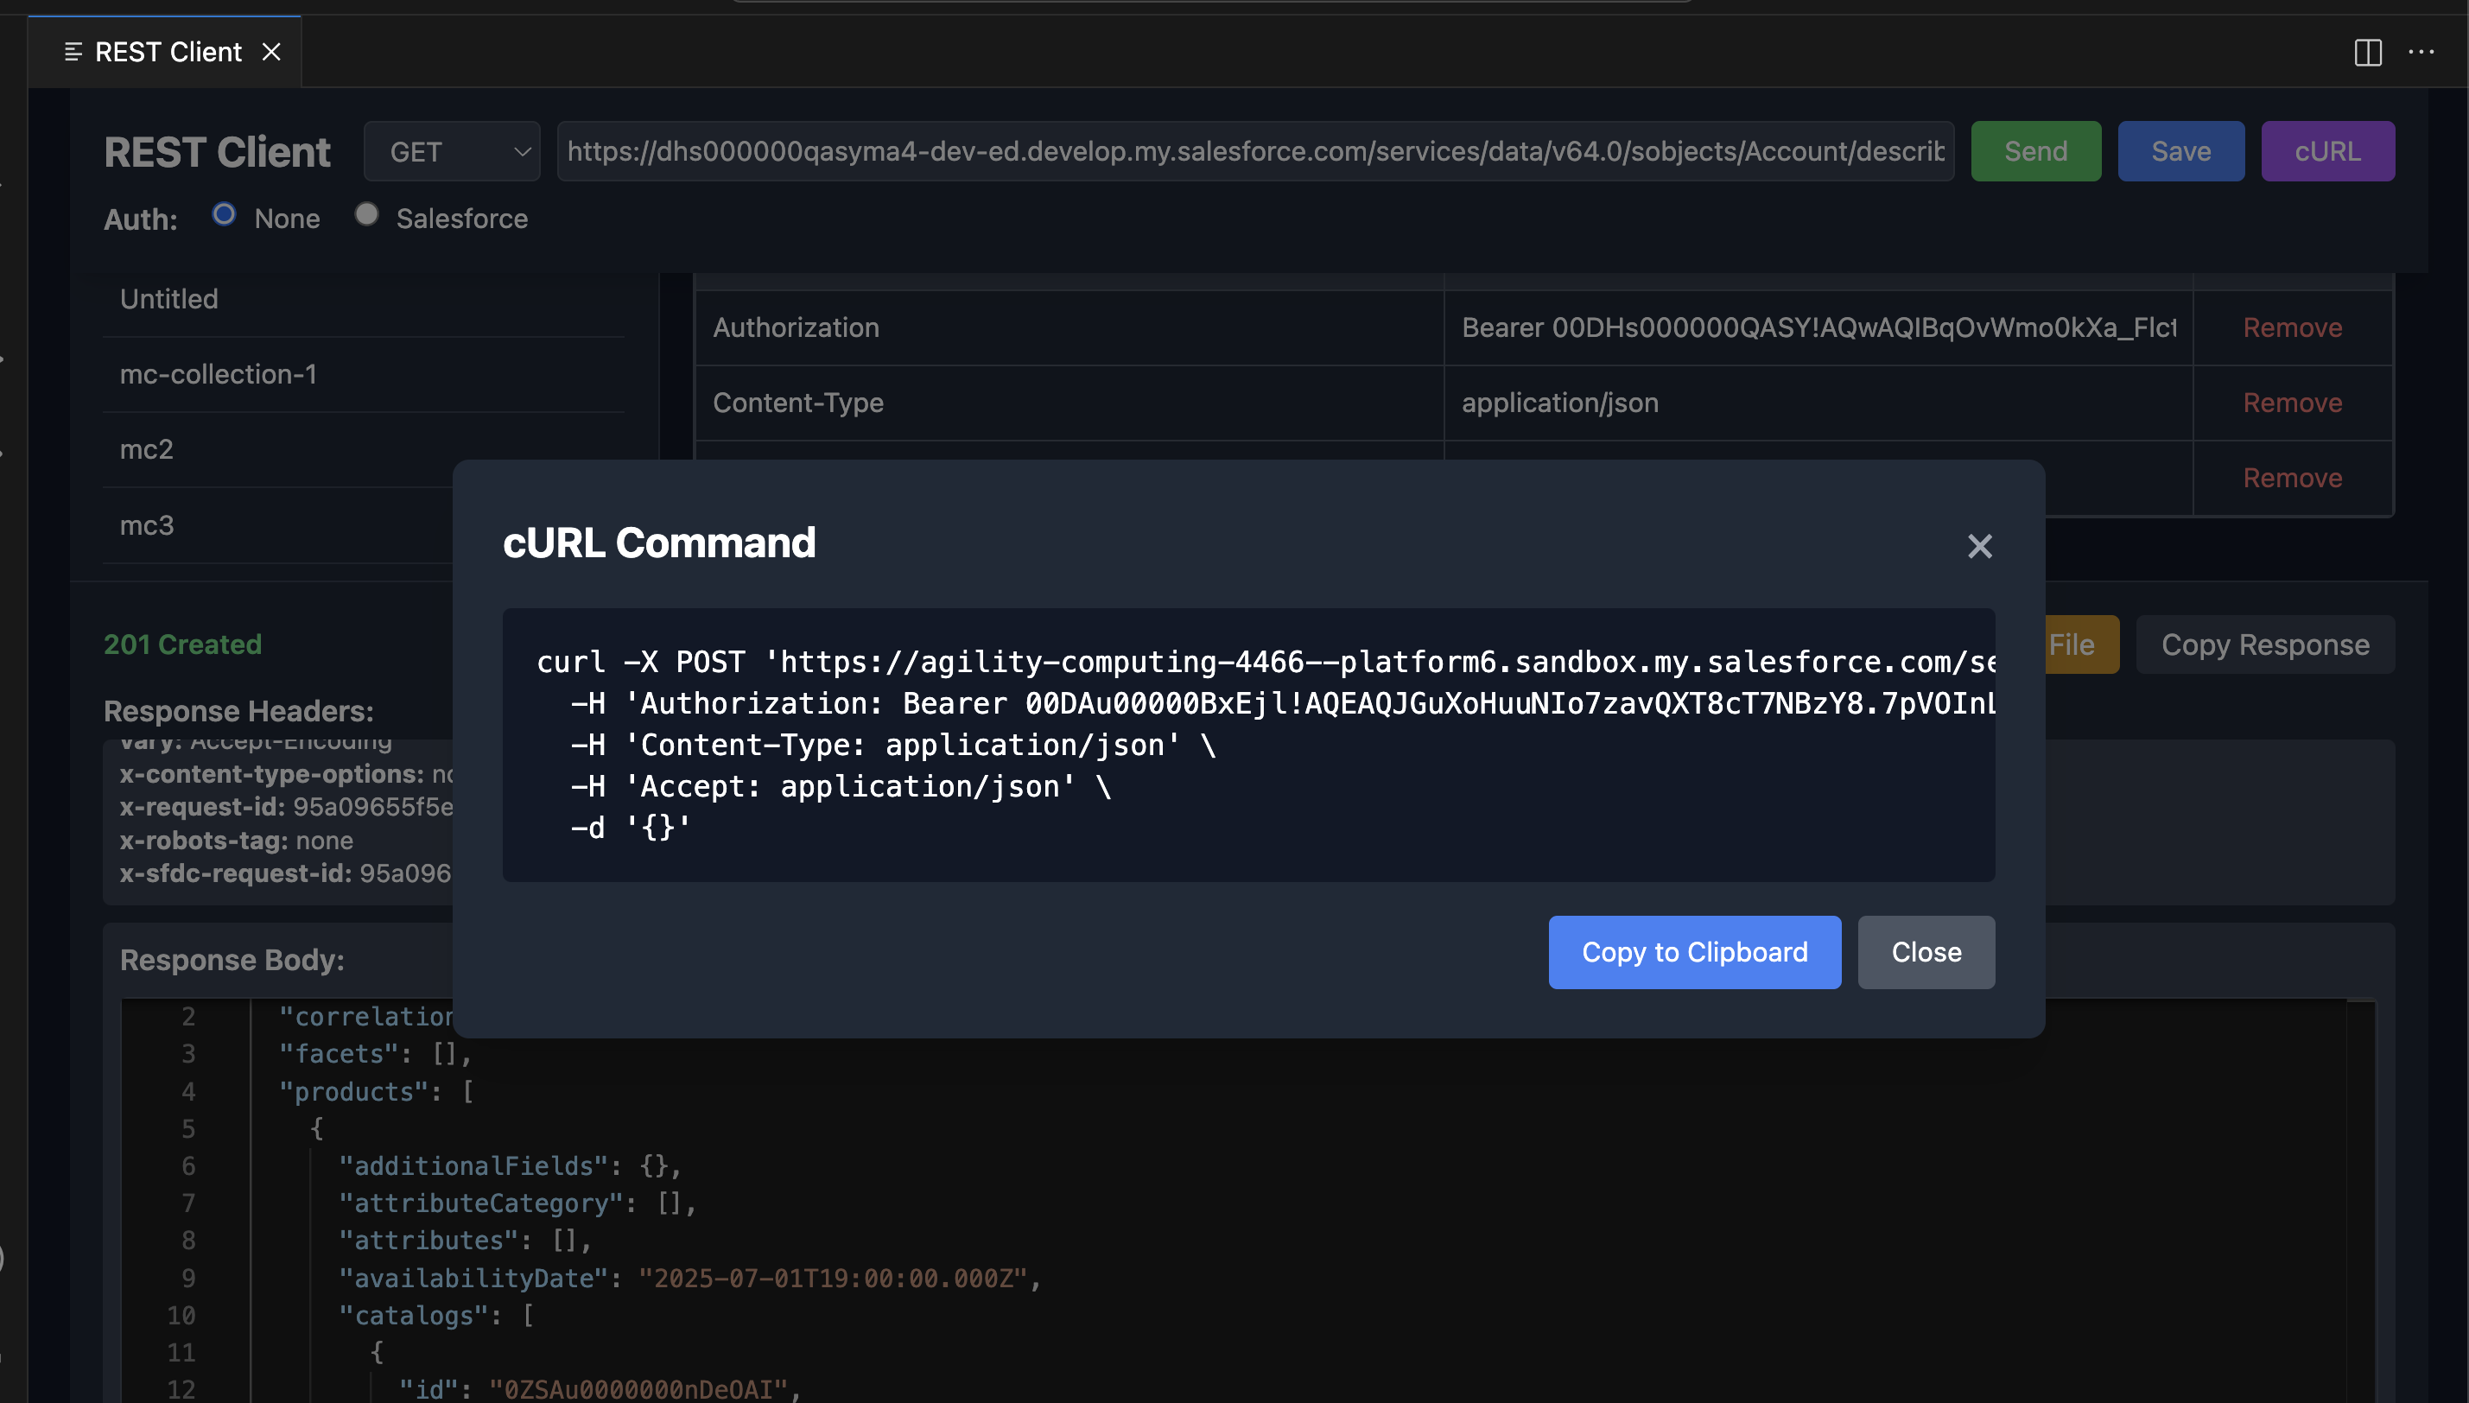
Task: Close the cURL Command dialog with X
Action: [1978, 546]
